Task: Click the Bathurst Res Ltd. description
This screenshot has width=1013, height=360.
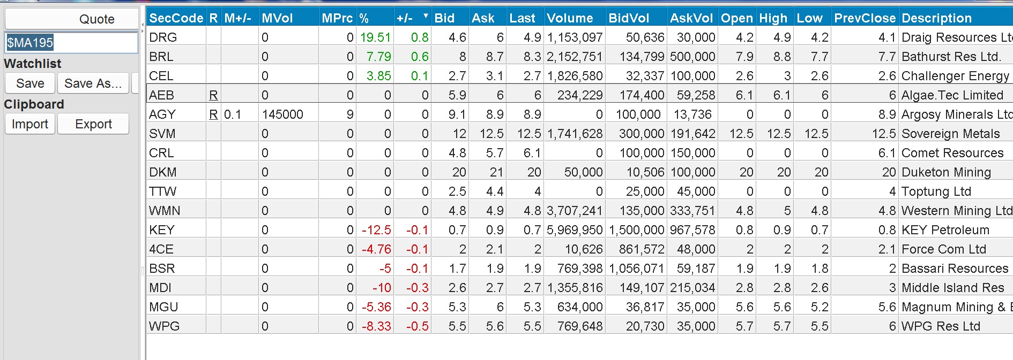Action: [x=951, y=57]
